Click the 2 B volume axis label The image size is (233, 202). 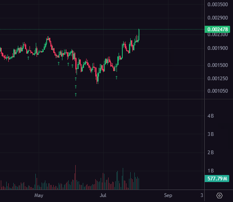tap(211, 153)
